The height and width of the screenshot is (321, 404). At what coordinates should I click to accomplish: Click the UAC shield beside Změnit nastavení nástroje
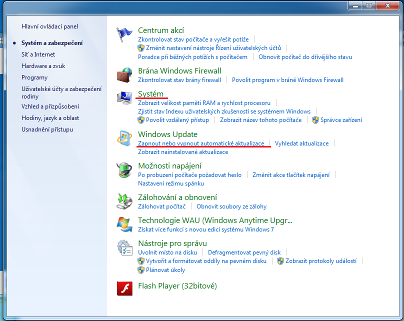tap(141, 48)
